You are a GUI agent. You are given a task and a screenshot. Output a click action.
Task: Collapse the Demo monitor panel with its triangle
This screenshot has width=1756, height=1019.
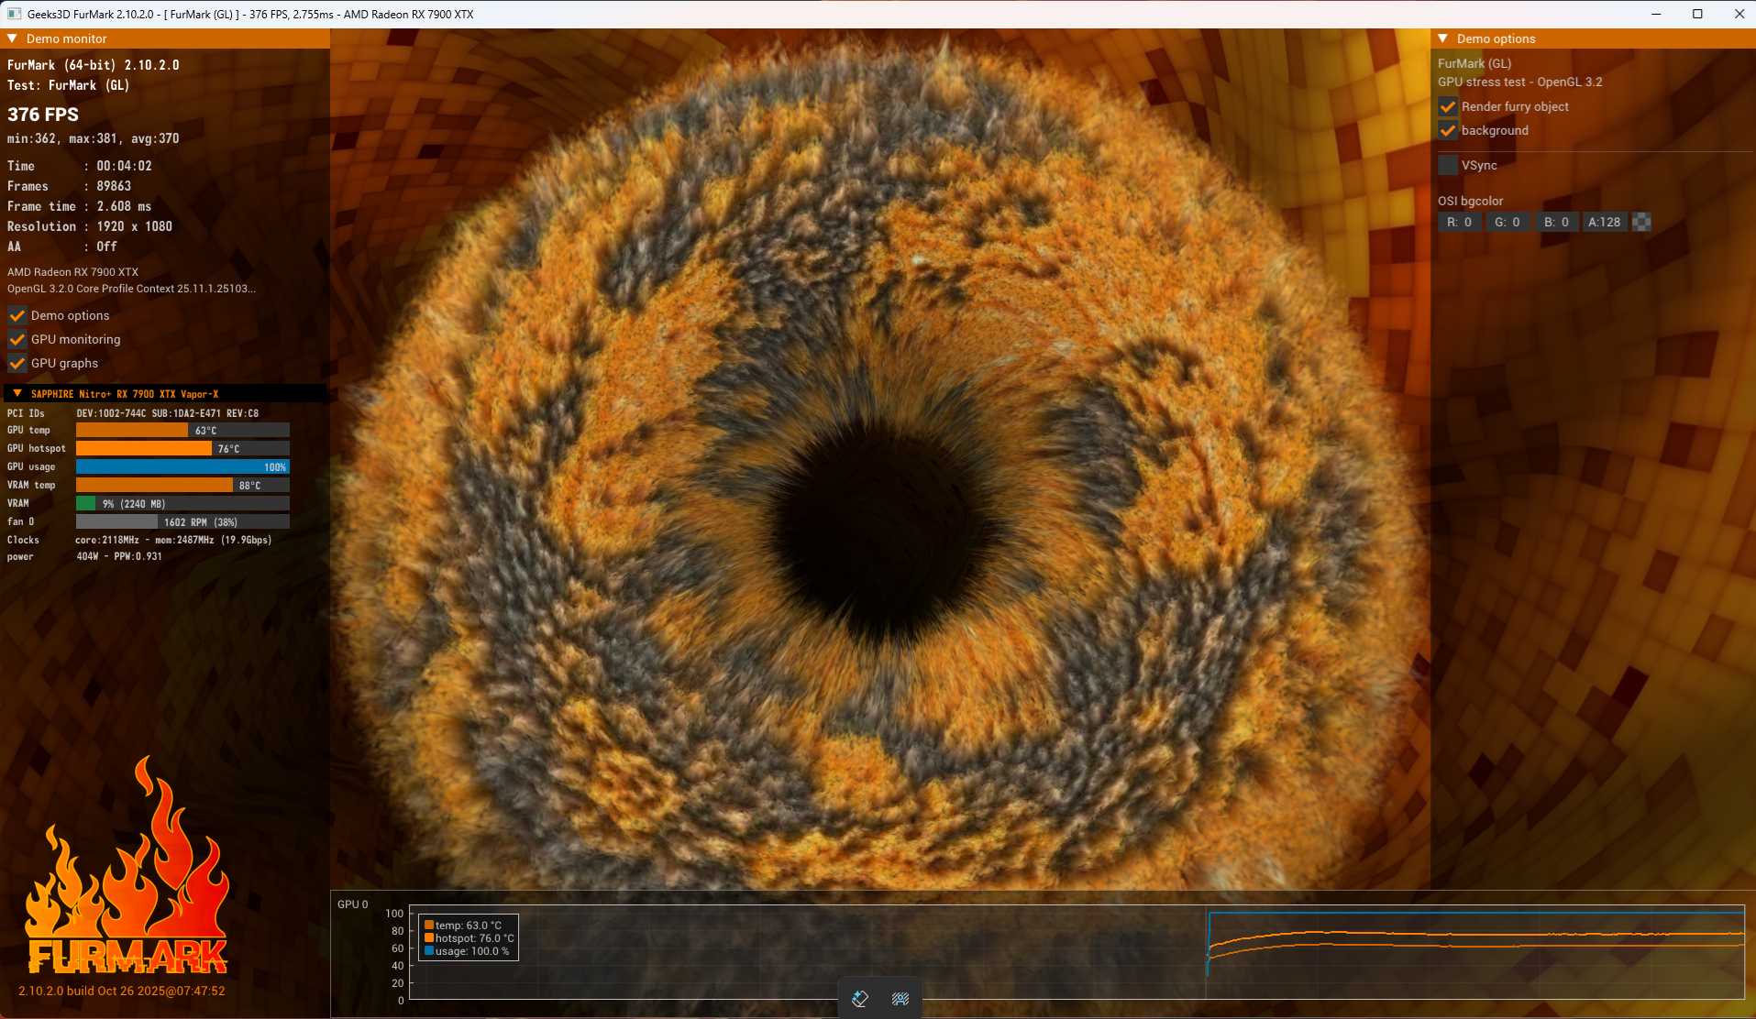coord(13,38)
